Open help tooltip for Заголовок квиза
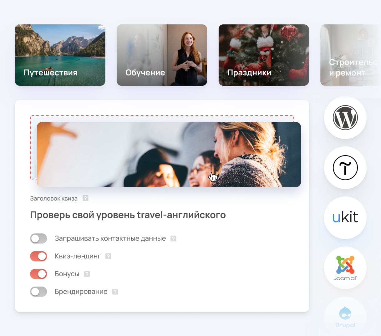Image resolution: width=381 pixels, height=336 pixels. (85, 198)
